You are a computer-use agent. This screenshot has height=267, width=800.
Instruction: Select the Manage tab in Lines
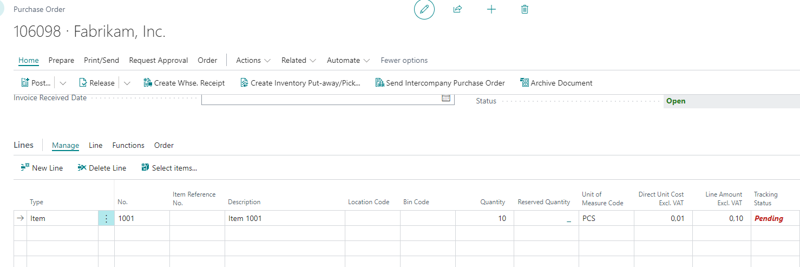[x=65, y=145]
